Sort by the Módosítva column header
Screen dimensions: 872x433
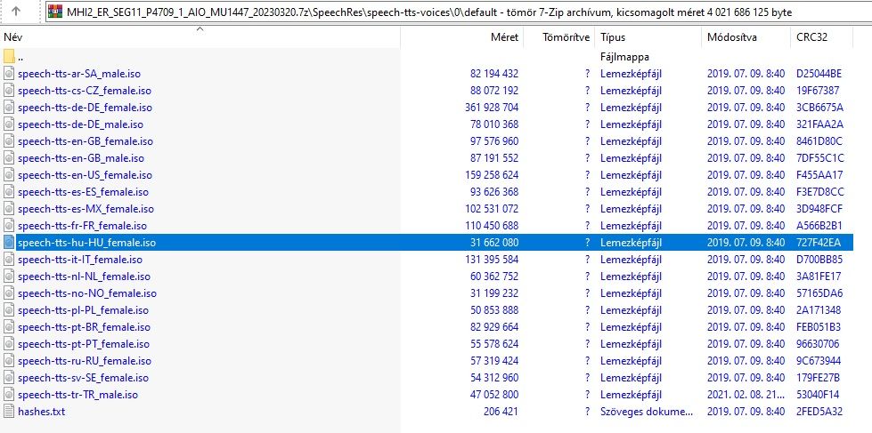pyautogui.click(x=732, y=38)
